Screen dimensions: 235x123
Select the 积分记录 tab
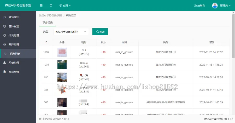(48, 23)
